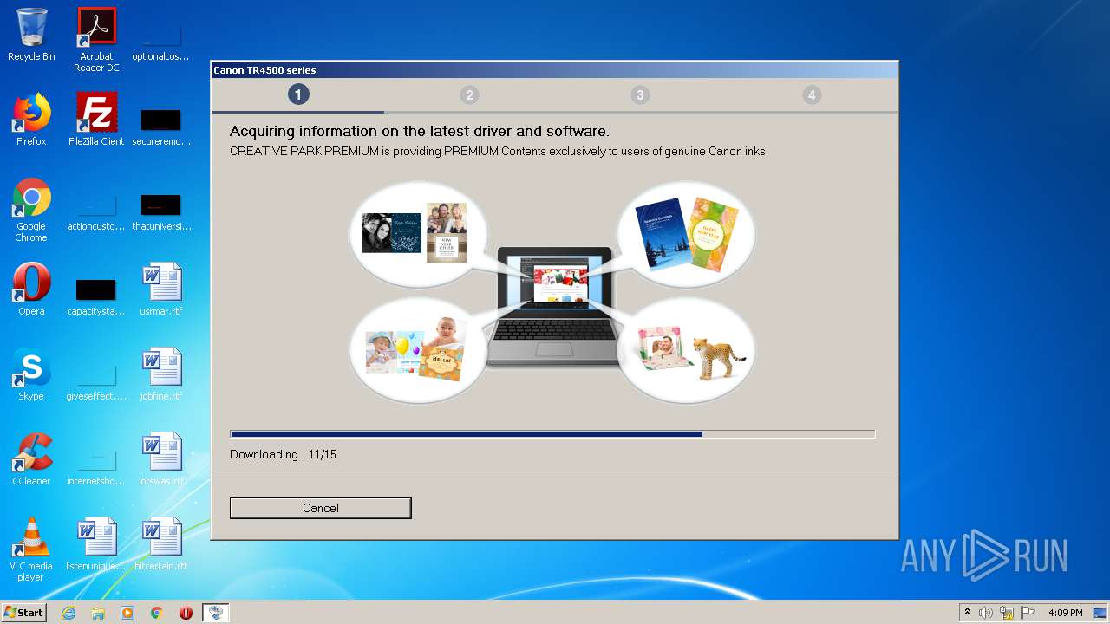Open Action Center flag icon
Screen dimensions: 1110x624
1026,613
